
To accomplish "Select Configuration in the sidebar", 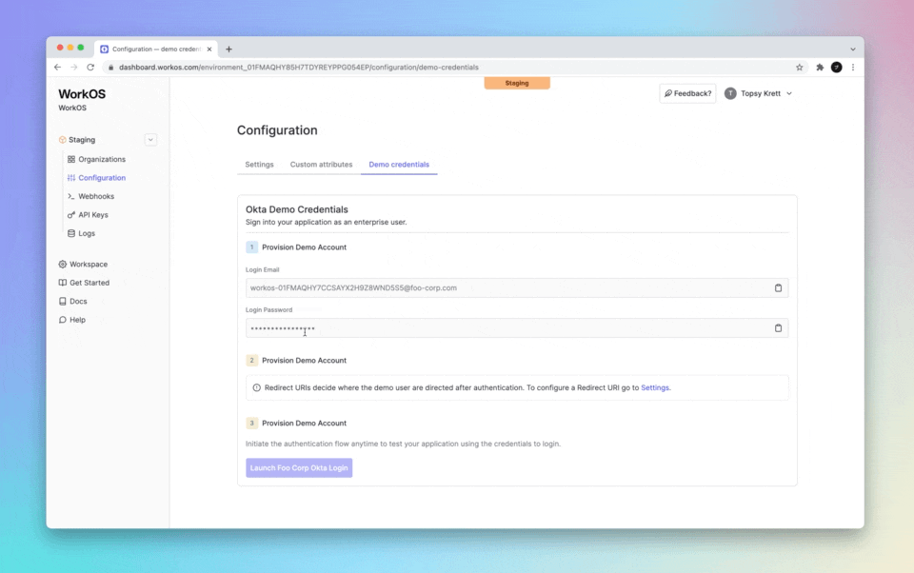I will [x=96, y=178].
